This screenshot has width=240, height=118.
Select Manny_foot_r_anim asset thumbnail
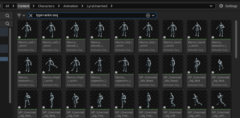tap(148, 30)
